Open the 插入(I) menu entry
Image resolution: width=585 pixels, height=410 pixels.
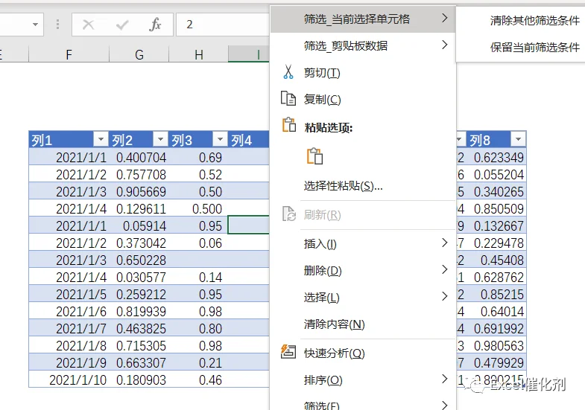coord(363,244)
